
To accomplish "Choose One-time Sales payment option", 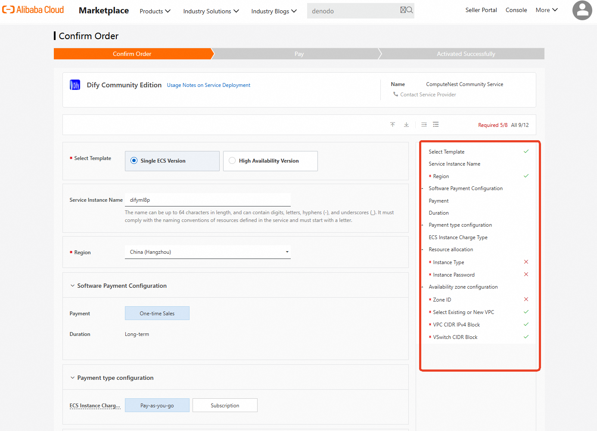I will (x=157, y=313).
